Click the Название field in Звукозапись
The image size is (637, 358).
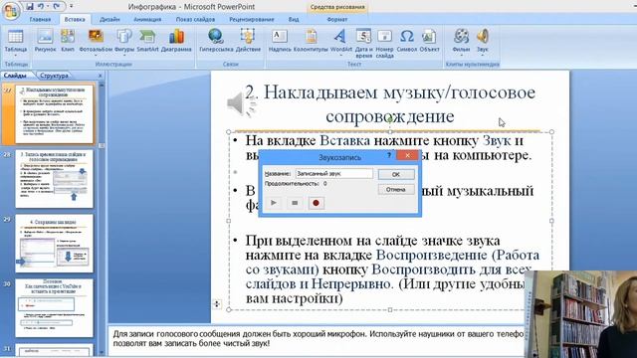click(334, 174)
